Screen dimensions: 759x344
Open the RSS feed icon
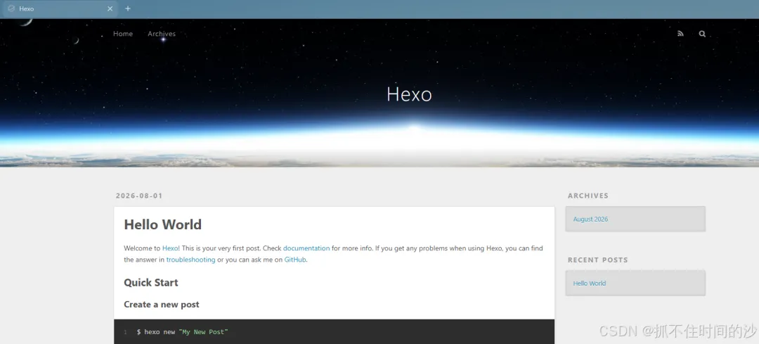pyautogui.click(x=680, y=34)
